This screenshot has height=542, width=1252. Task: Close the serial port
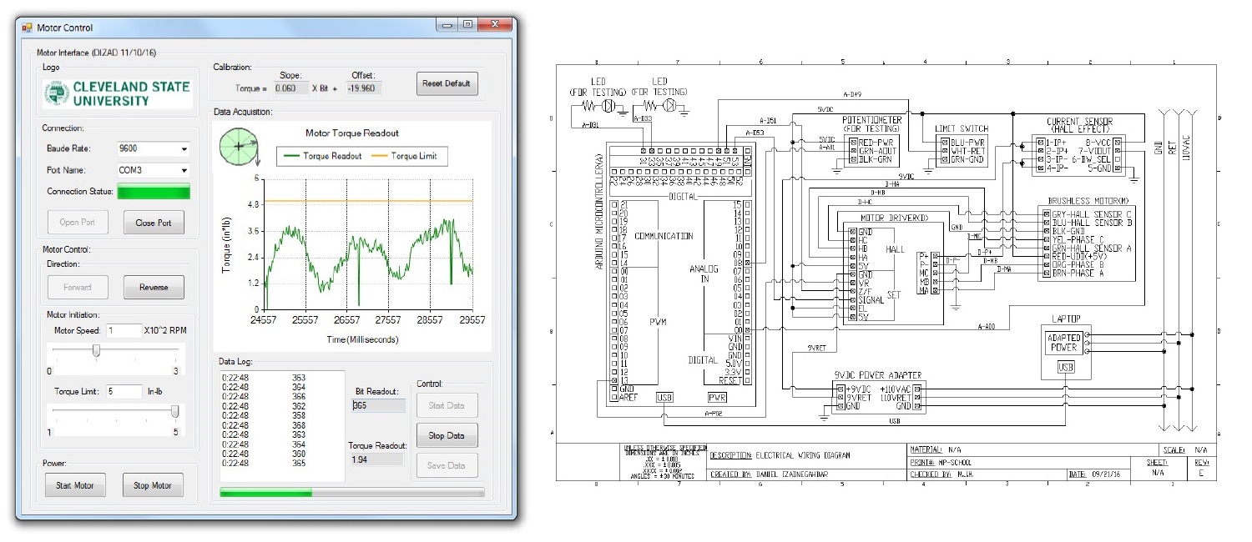click(153, 222)
